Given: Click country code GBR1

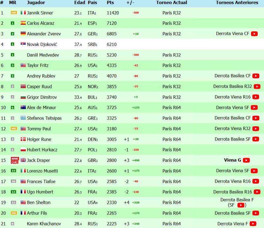Looking at the screenshot, I should click(93, 160).
